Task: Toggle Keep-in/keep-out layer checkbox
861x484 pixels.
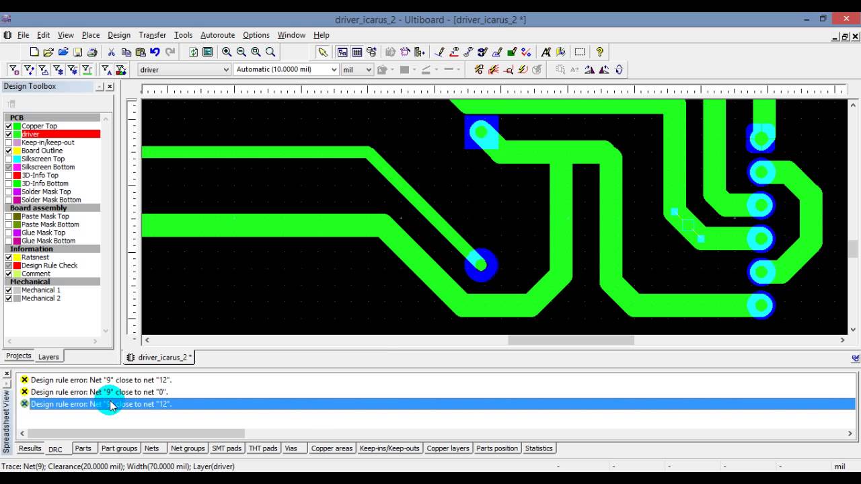Action: (x=9, y=143)
